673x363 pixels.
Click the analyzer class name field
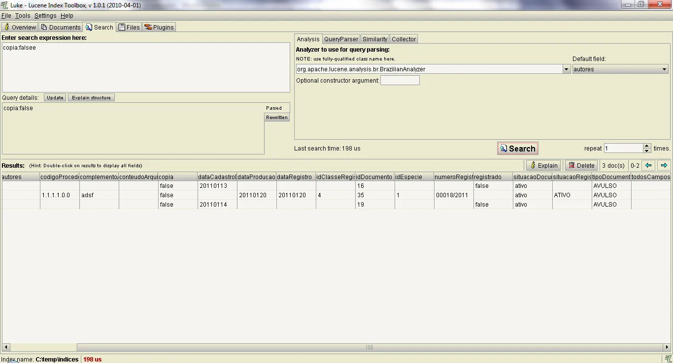[429, 69]
